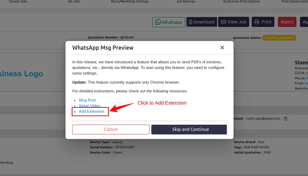Viewport: 308px width, 176px height.
Task: Open View Job
Action: click(233, 22)
